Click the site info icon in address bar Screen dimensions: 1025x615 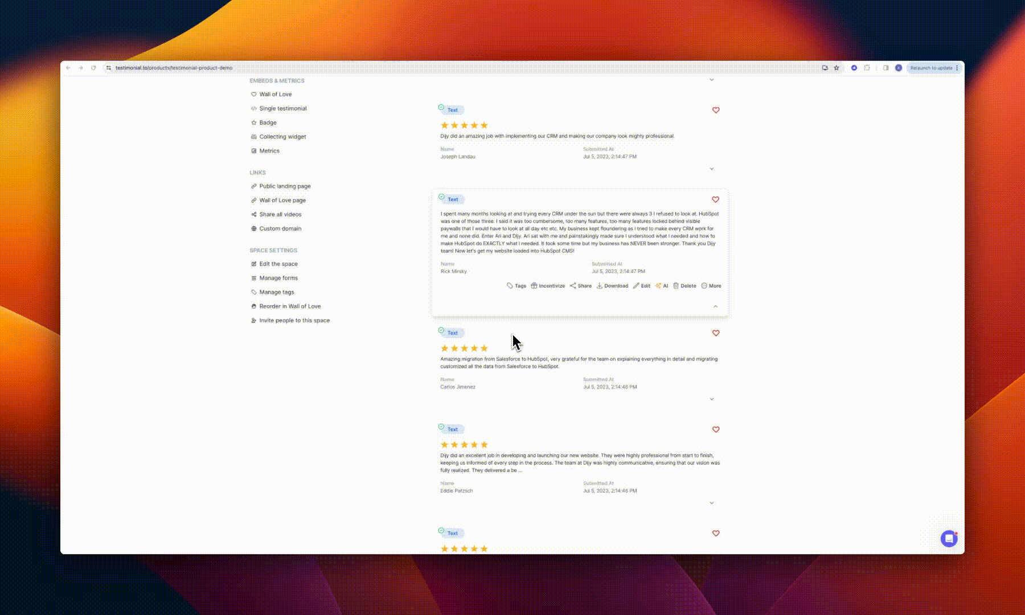point(108,68)
